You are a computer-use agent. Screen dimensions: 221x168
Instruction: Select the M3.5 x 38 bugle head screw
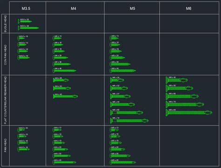[28, 28]
